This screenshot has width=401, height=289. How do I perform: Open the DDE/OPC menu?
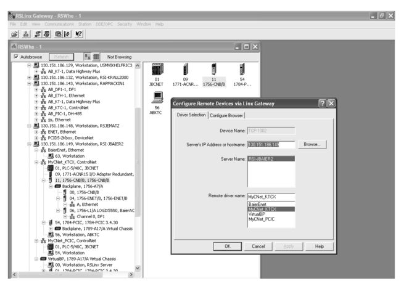[x=104, y=24]
